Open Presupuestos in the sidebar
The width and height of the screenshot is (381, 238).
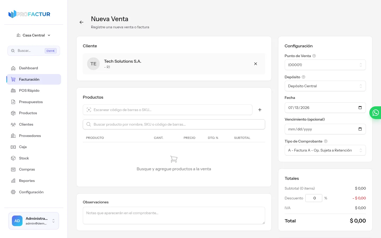(x=34, y=102)
